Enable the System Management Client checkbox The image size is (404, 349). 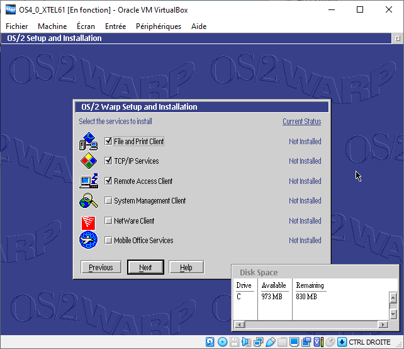(x=108, y=201)
